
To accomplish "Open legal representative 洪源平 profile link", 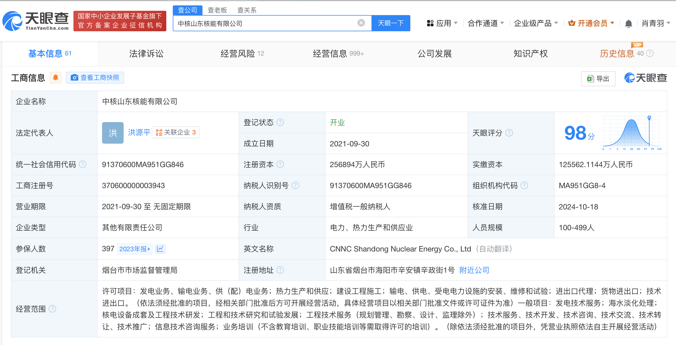I will [x=139, y=132].
